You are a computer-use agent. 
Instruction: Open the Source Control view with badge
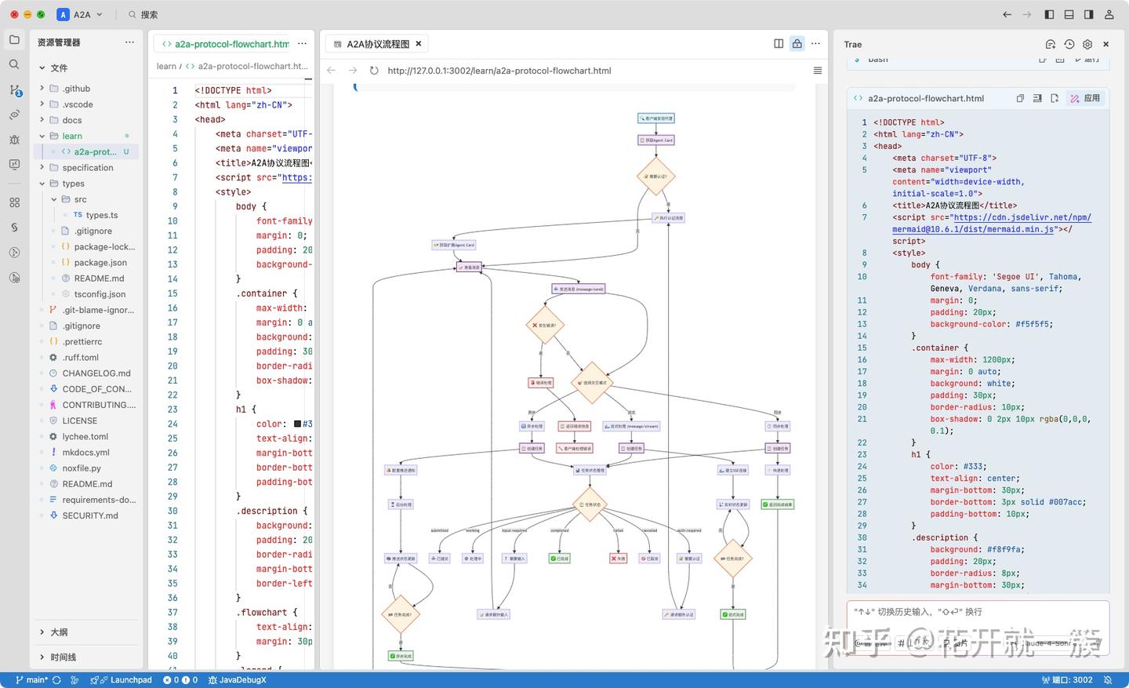click(14, 90)
